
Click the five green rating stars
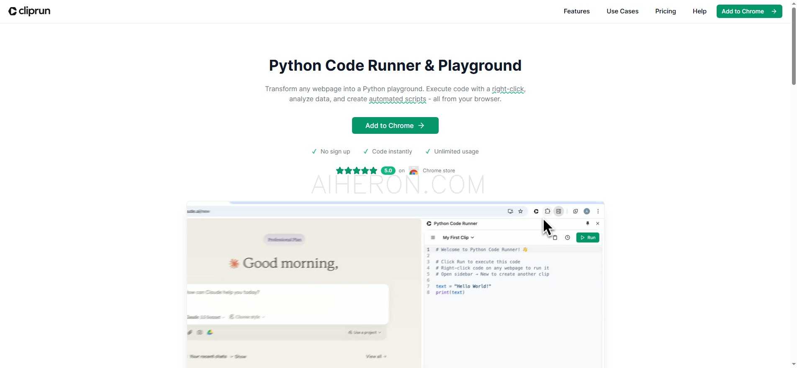(x=357, y=171)
